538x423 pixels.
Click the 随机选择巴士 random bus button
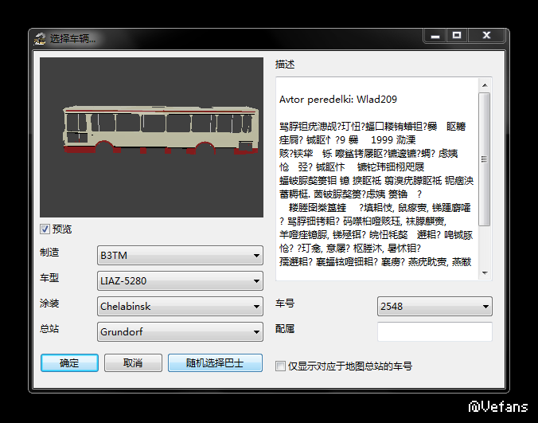(x=215, y=363)
